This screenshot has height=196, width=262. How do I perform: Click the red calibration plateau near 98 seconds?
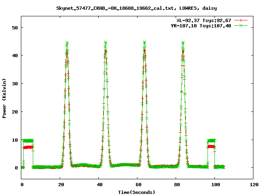[x=211, y=147]
